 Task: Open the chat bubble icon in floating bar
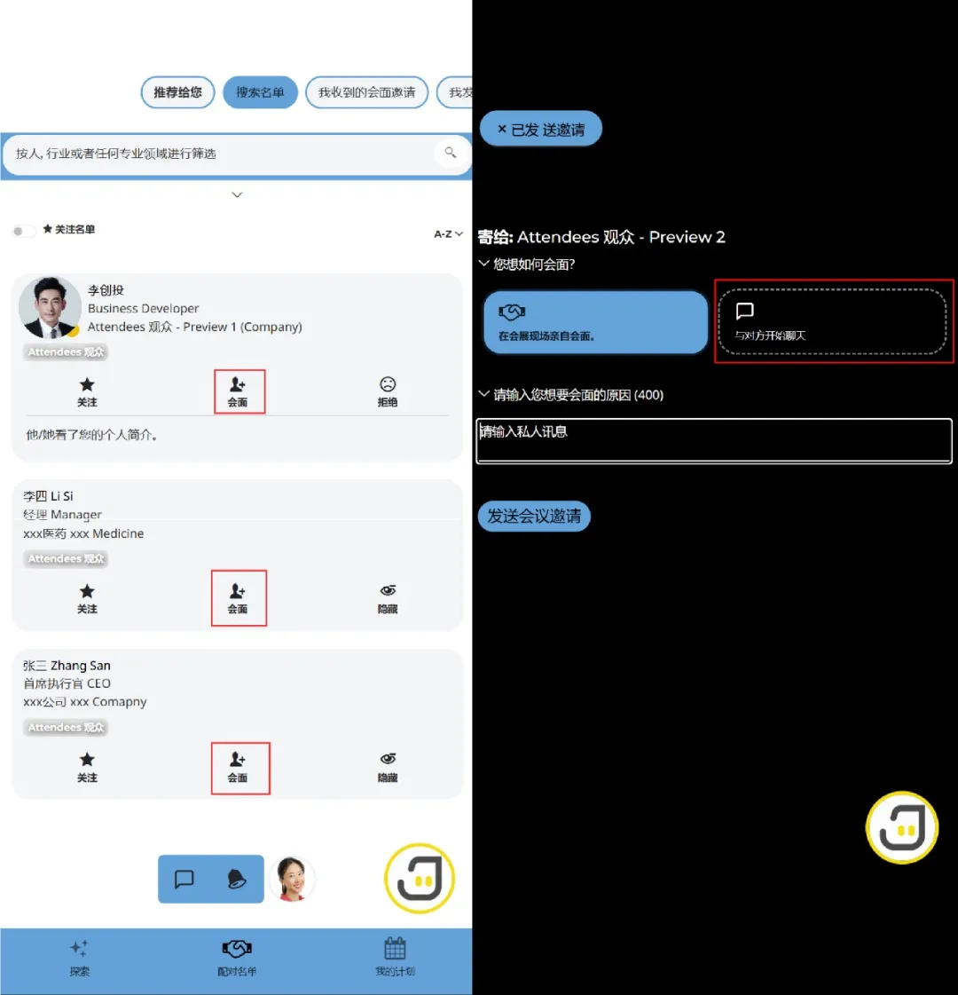185,879
